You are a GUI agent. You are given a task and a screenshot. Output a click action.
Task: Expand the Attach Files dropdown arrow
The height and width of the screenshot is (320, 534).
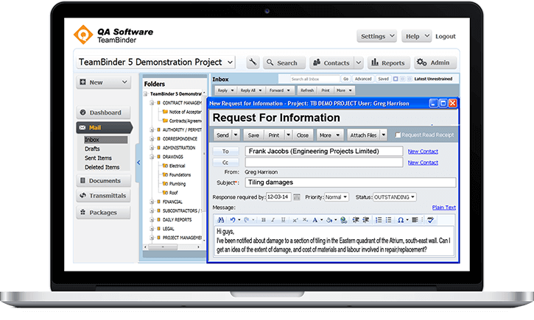coord(383,135)
